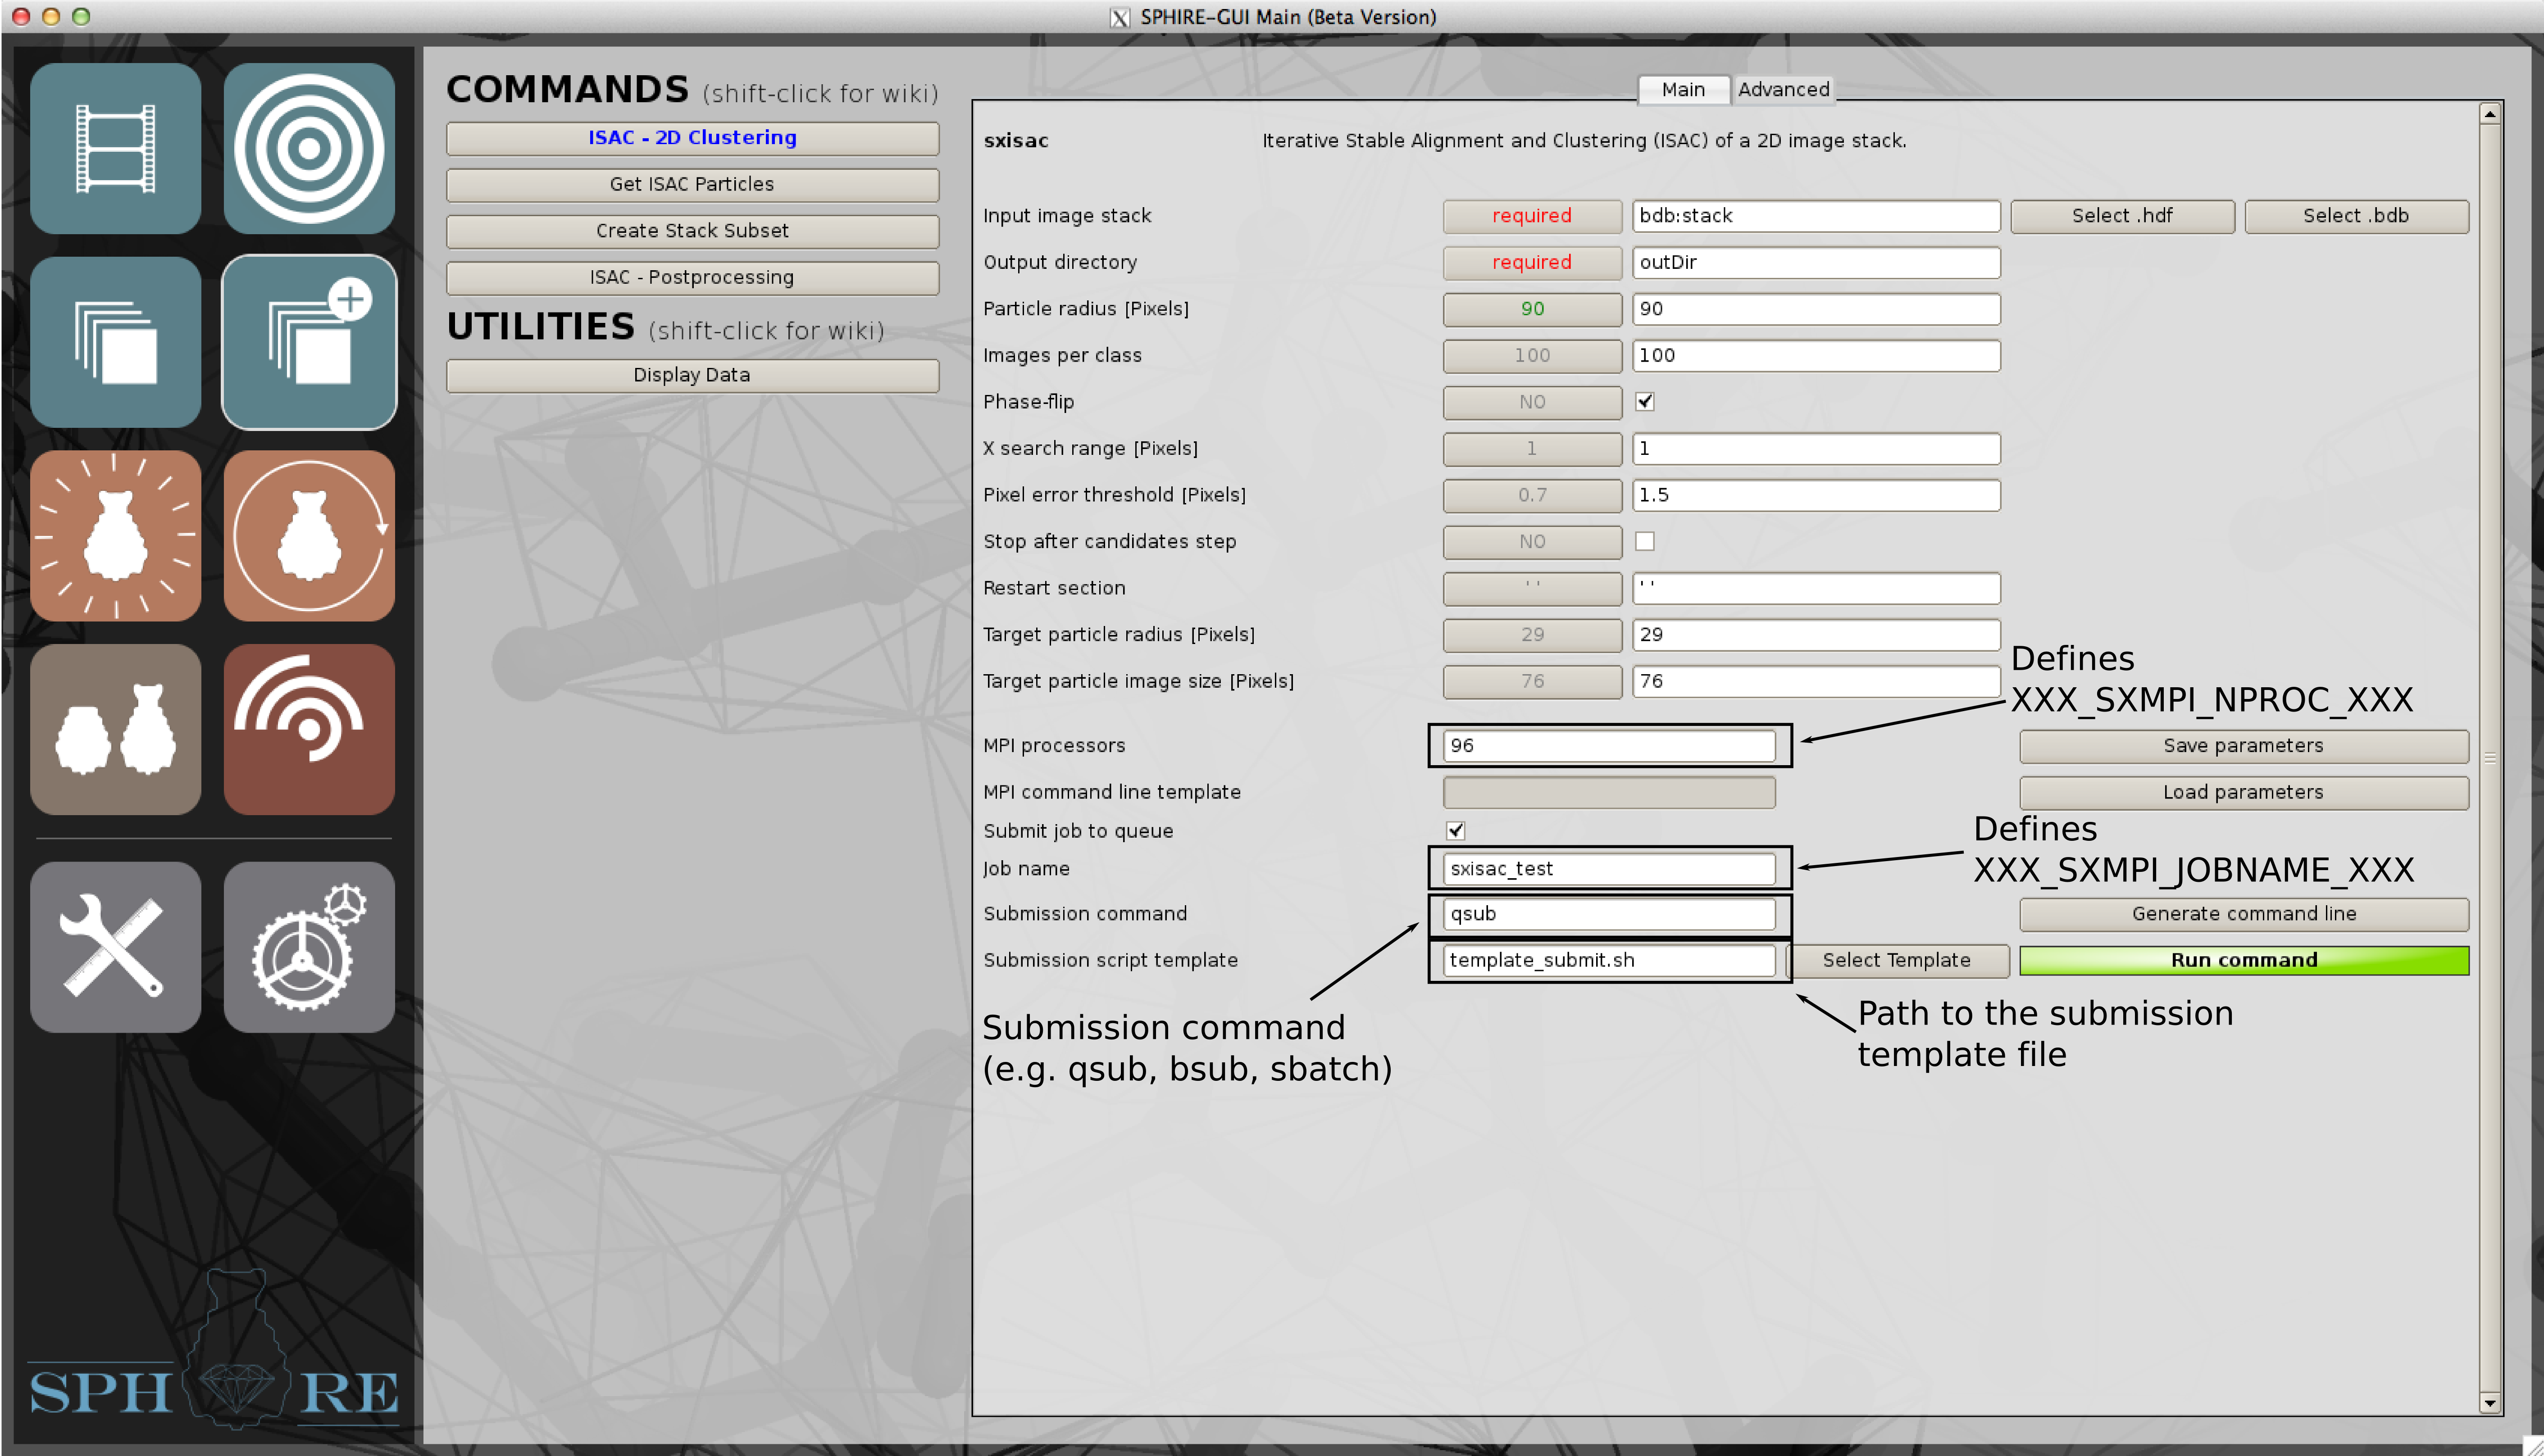
Task: Enable Stop after candidates step checkbox
Action: click(x=1645, y=541)
